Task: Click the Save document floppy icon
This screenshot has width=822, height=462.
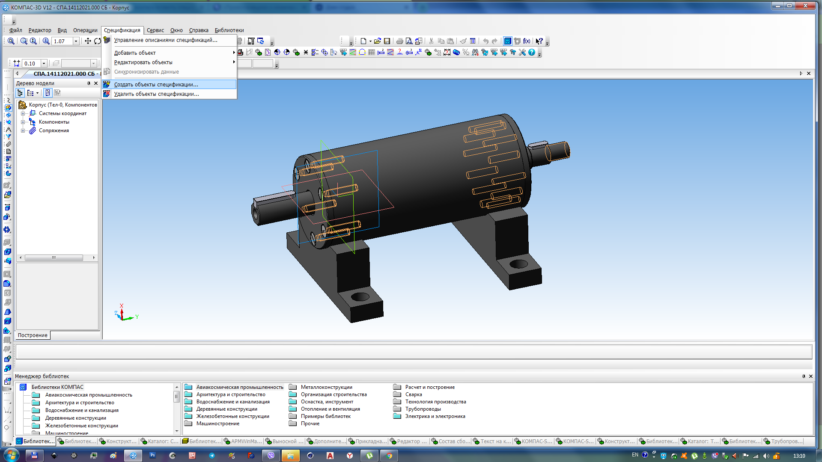Action: tap(387, 41)
